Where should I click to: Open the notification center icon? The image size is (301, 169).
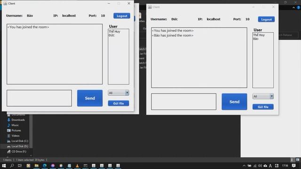[293, 166]
